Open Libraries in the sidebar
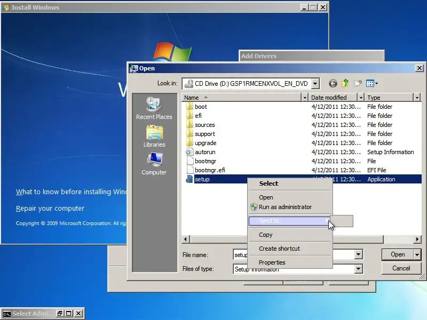This screenshot has width=427, height=320. [x=154, y=136]
